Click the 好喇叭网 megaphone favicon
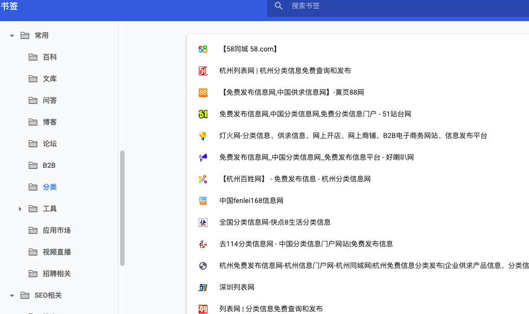 tap(203, 158)
